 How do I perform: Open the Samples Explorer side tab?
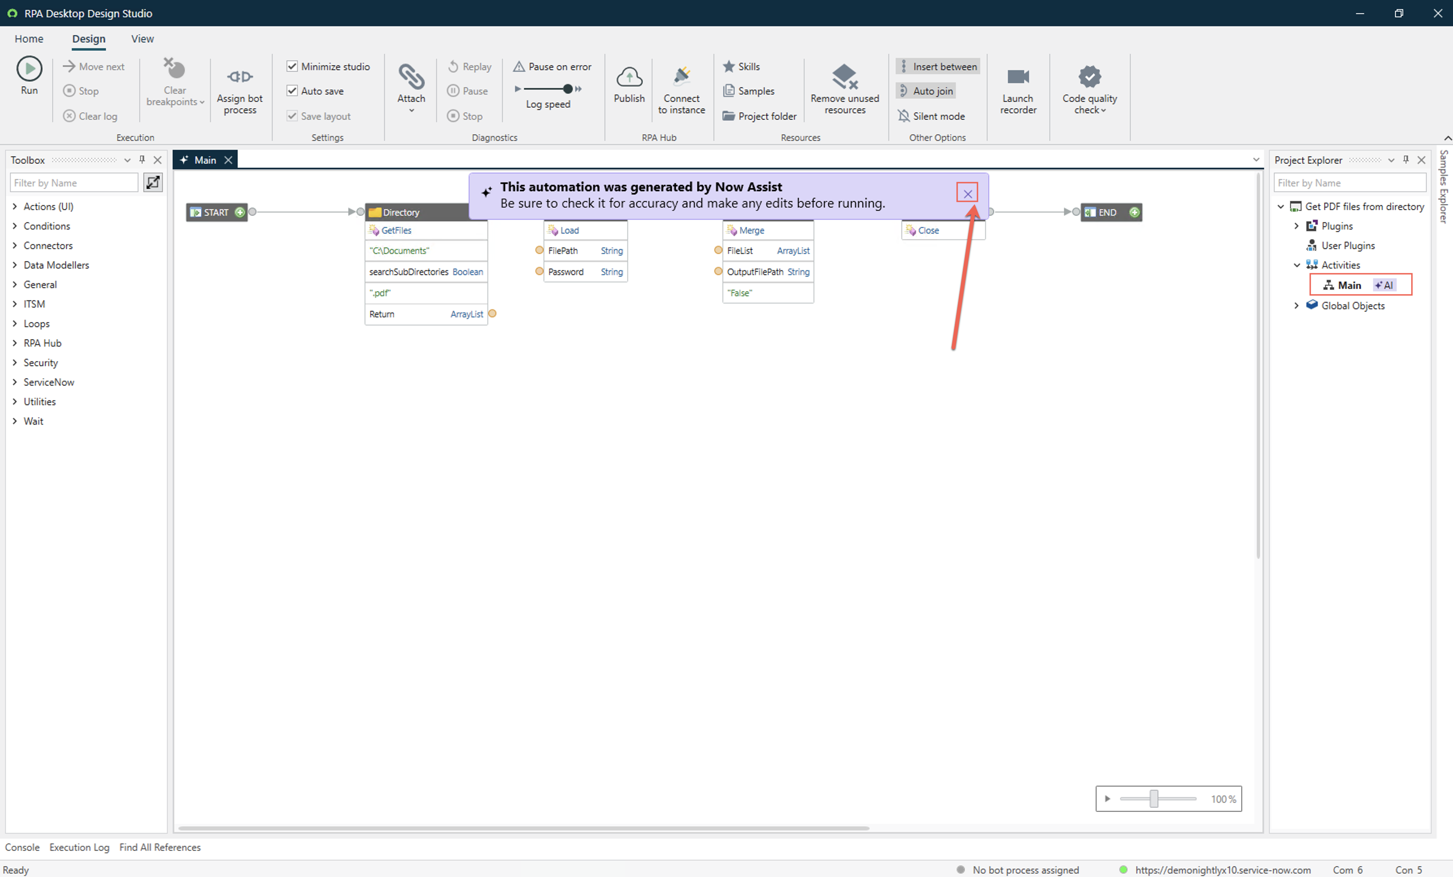coord(1444,186)
